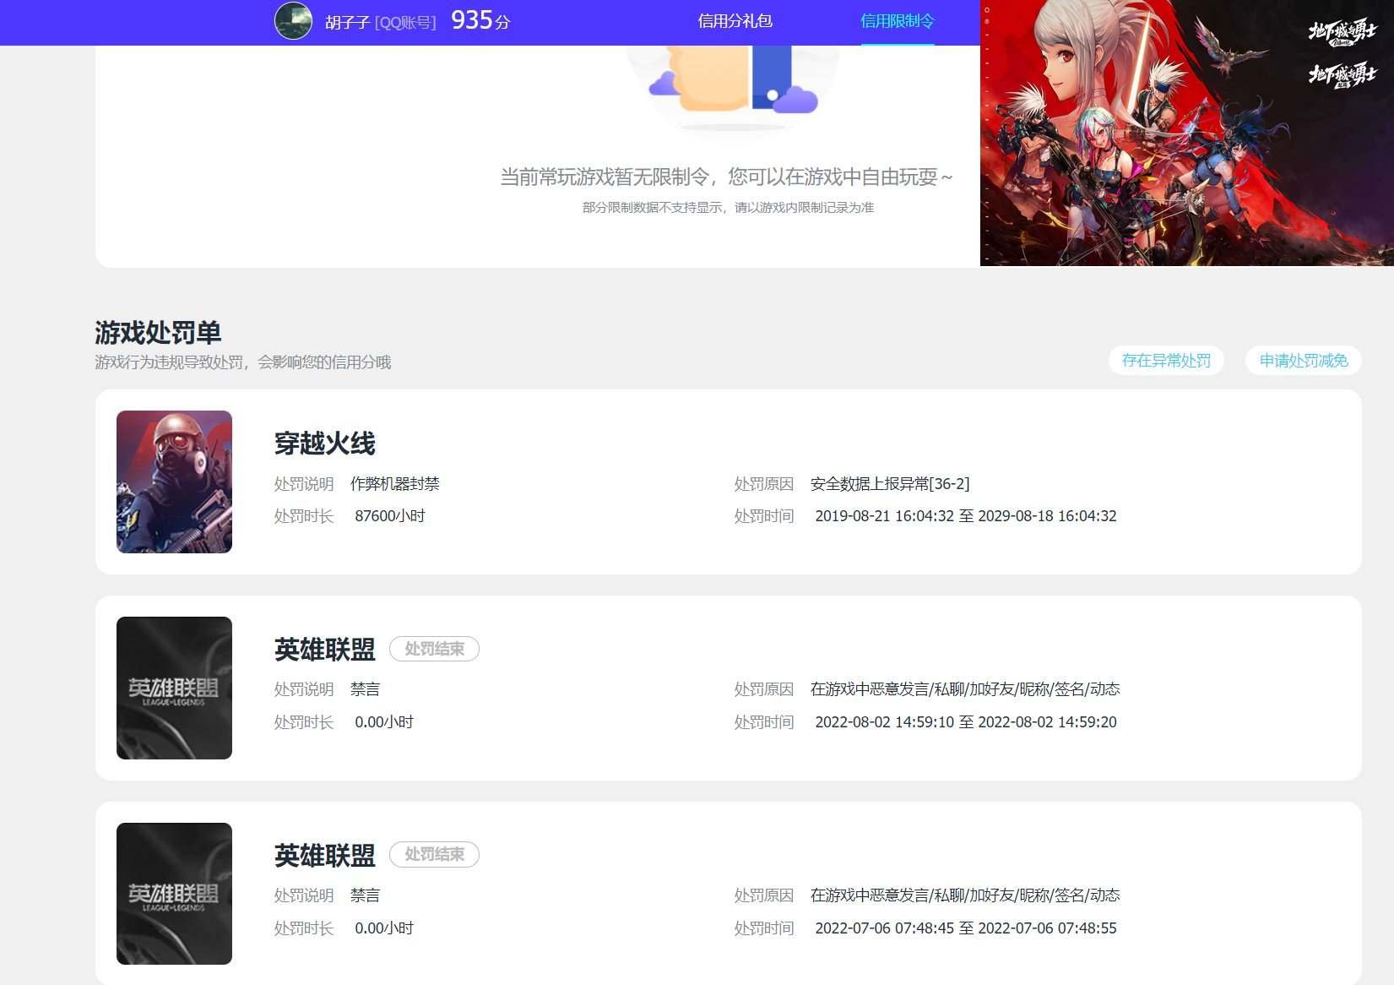The width and height of the screenshot is (1394, 985).
Task: Click the 英雄联盟 title of 2022-08-02 record
Action: [325, 650]
